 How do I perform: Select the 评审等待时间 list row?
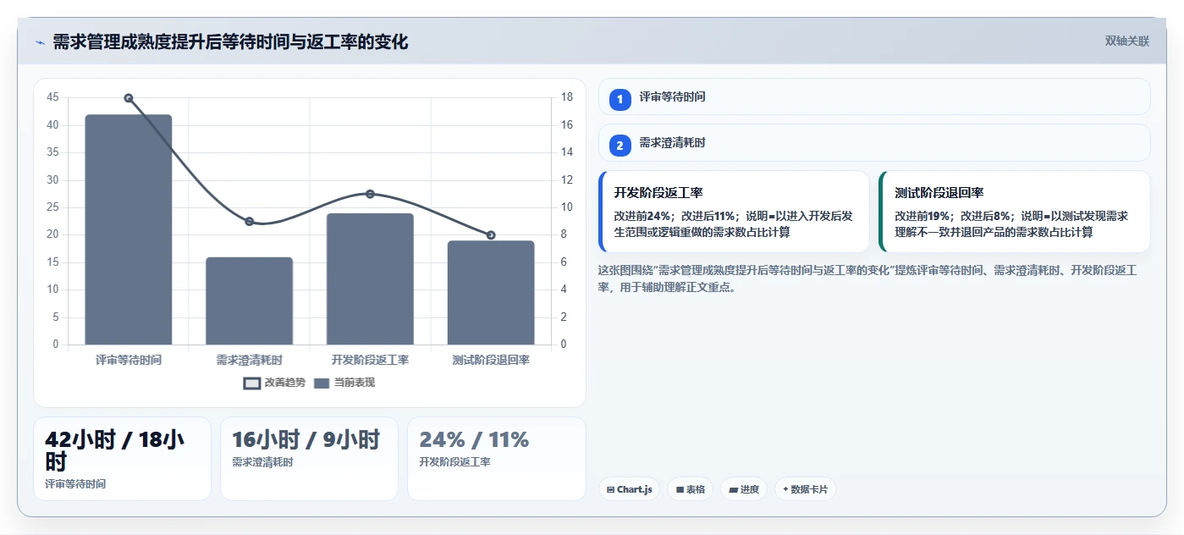(x=874, y=97)
